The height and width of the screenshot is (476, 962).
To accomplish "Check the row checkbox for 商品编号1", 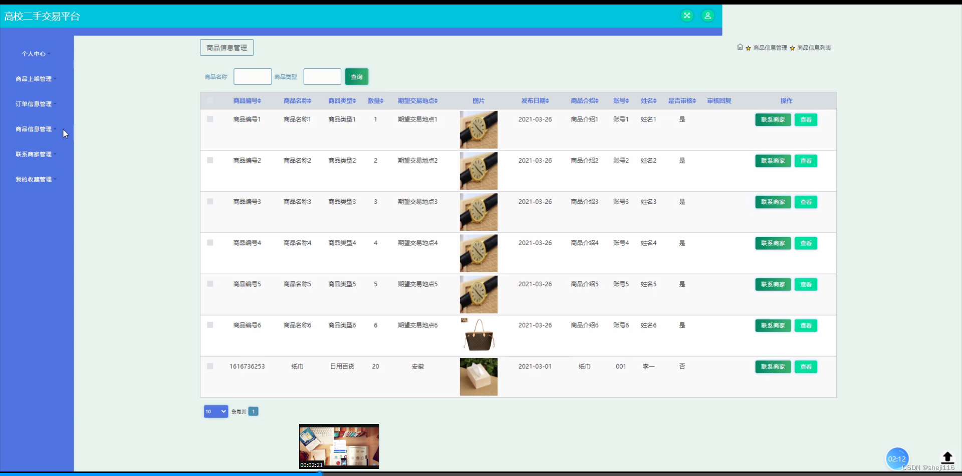I will (x=210, y=119).
